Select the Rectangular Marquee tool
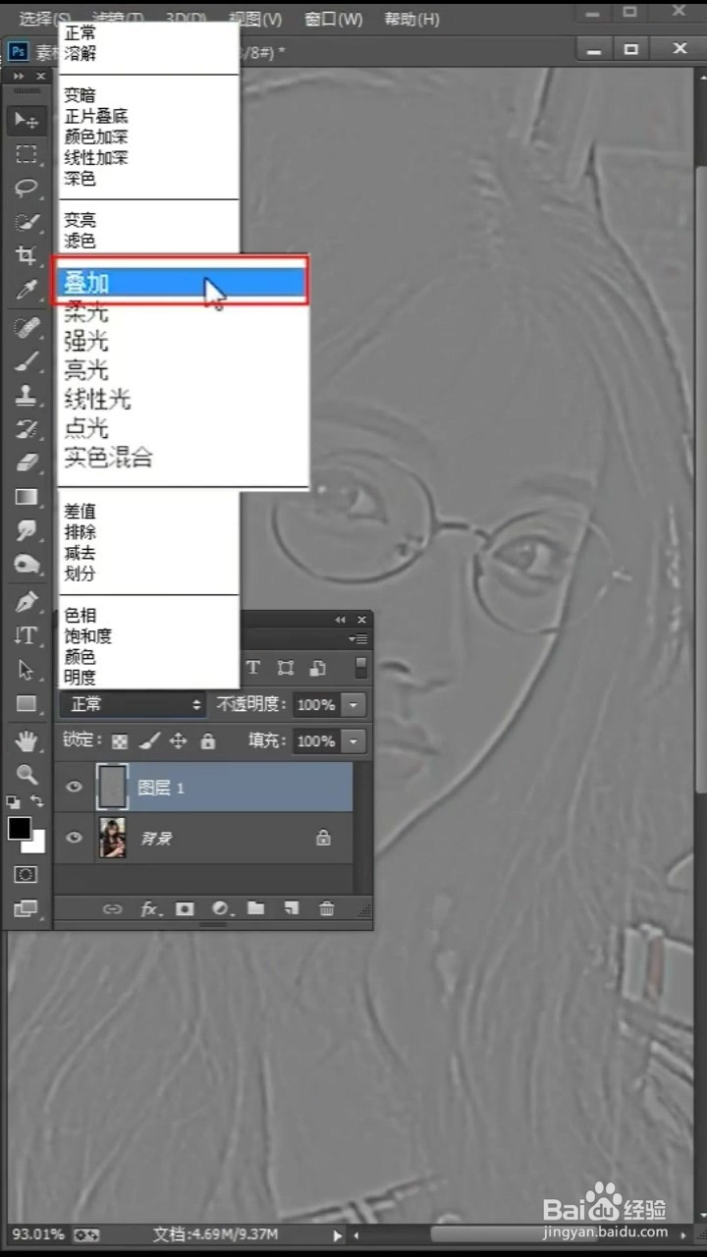The width and height of the screenshot is (707, 1257). 27,154
